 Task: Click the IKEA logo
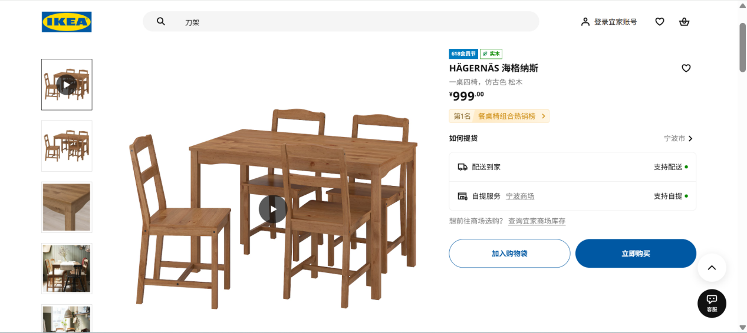click(67, 22)
